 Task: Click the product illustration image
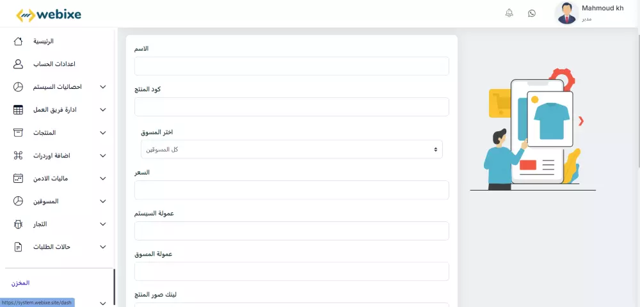click(532, 129)
